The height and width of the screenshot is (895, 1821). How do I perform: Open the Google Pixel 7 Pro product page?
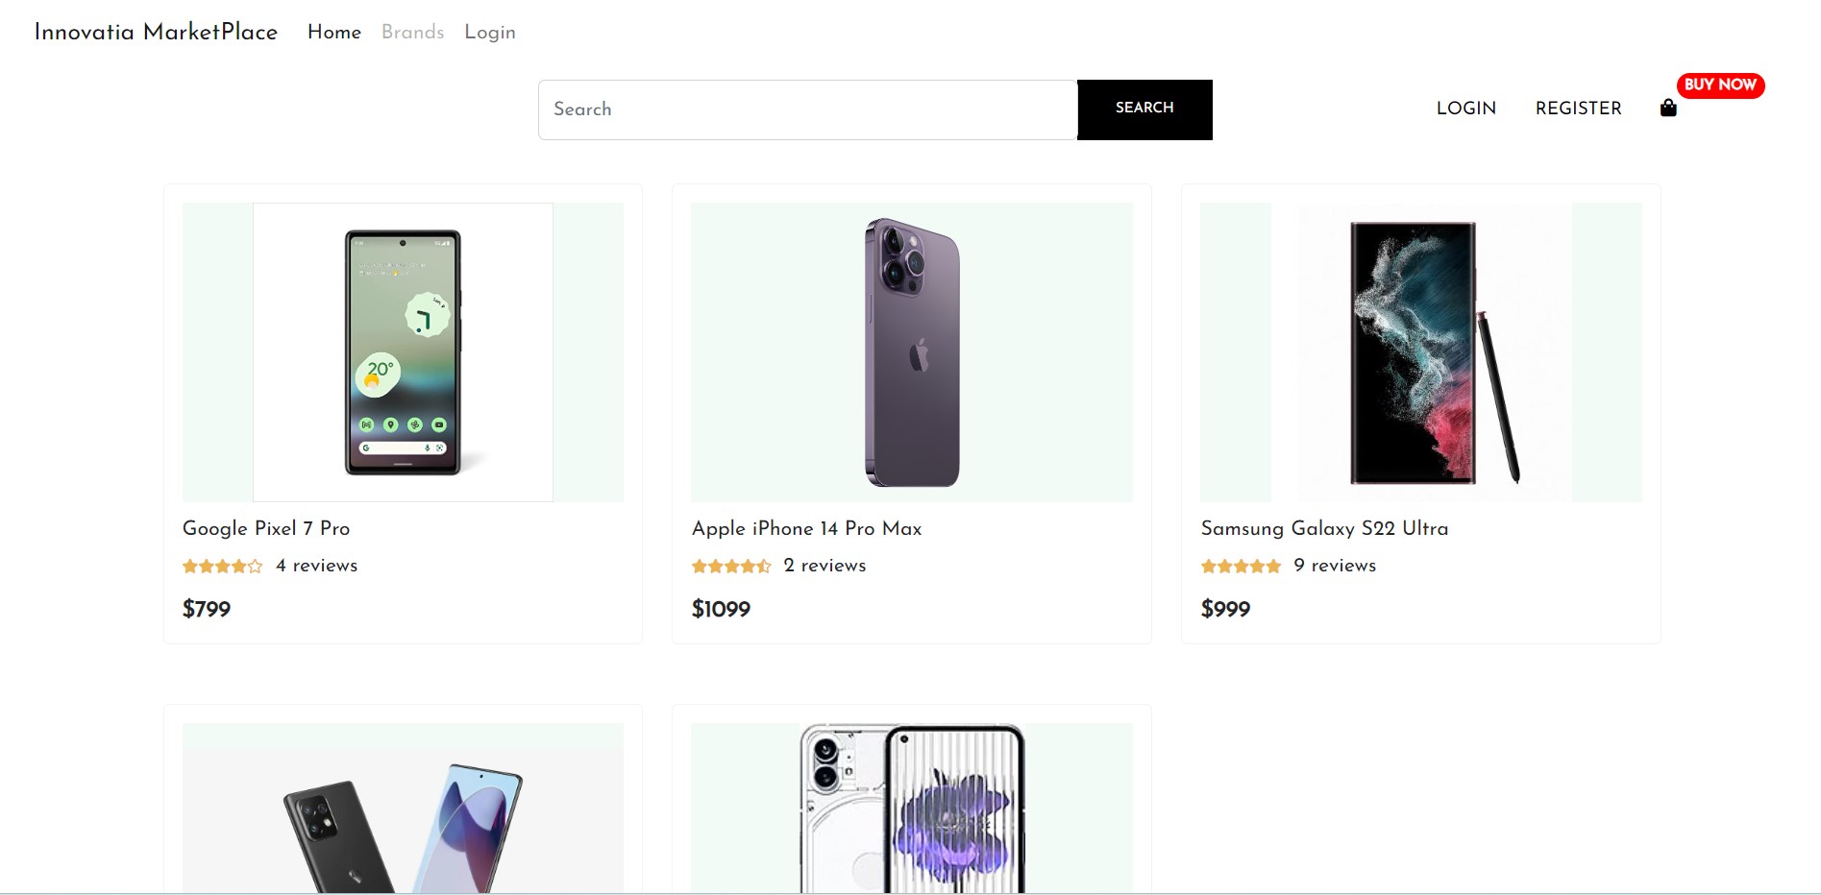pos(266,528)
